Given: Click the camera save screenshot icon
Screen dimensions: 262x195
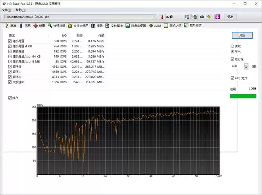Looking at the screenshot, I should [x=202, y=17].
